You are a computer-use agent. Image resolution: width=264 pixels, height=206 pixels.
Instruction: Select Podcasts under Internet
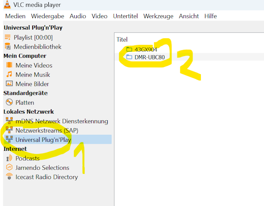pos(28,158)
